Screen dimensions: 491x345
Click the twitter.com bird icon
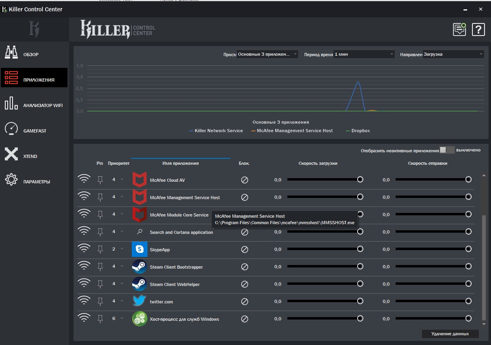click(139, 301)
